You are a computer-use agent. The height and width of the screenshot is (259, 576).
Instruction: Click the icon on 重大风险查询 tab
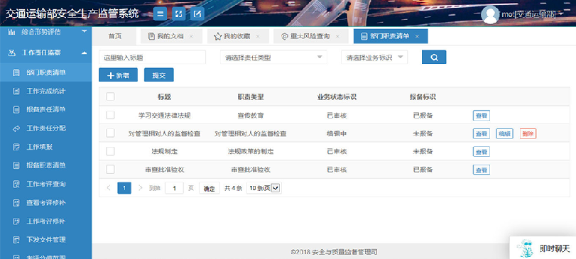284,36
